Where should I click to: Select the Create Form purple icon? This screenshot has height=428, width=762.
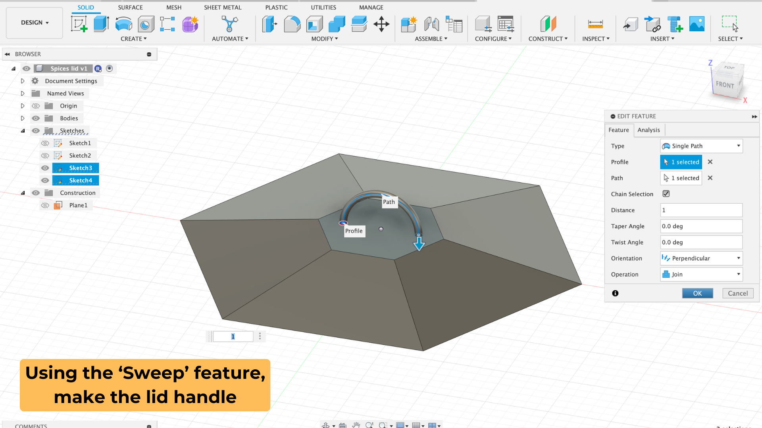[x=190, y=24]
